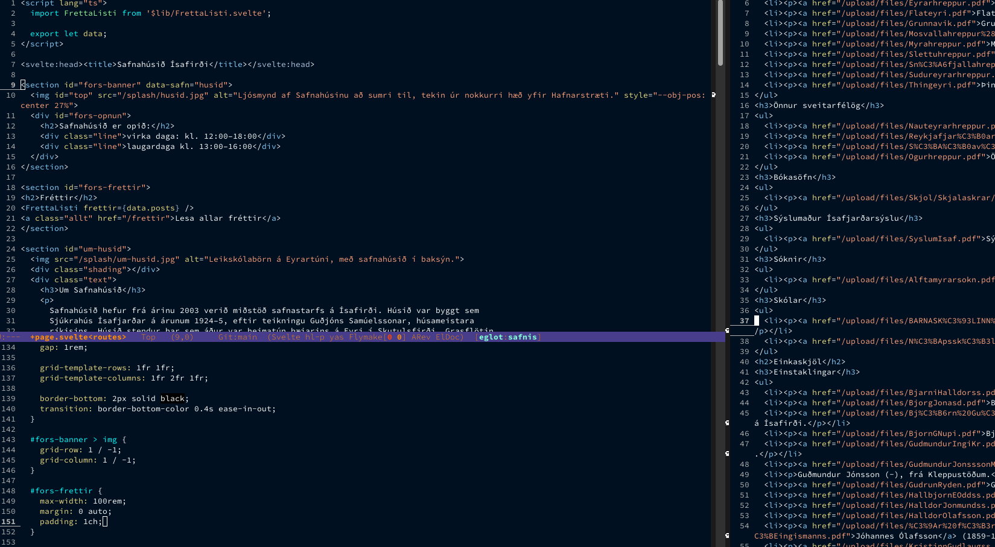Image resolution: width=995 pixels, height=547 pixels.
Task: Click the div class="shading" line
Action: point(95,270)
